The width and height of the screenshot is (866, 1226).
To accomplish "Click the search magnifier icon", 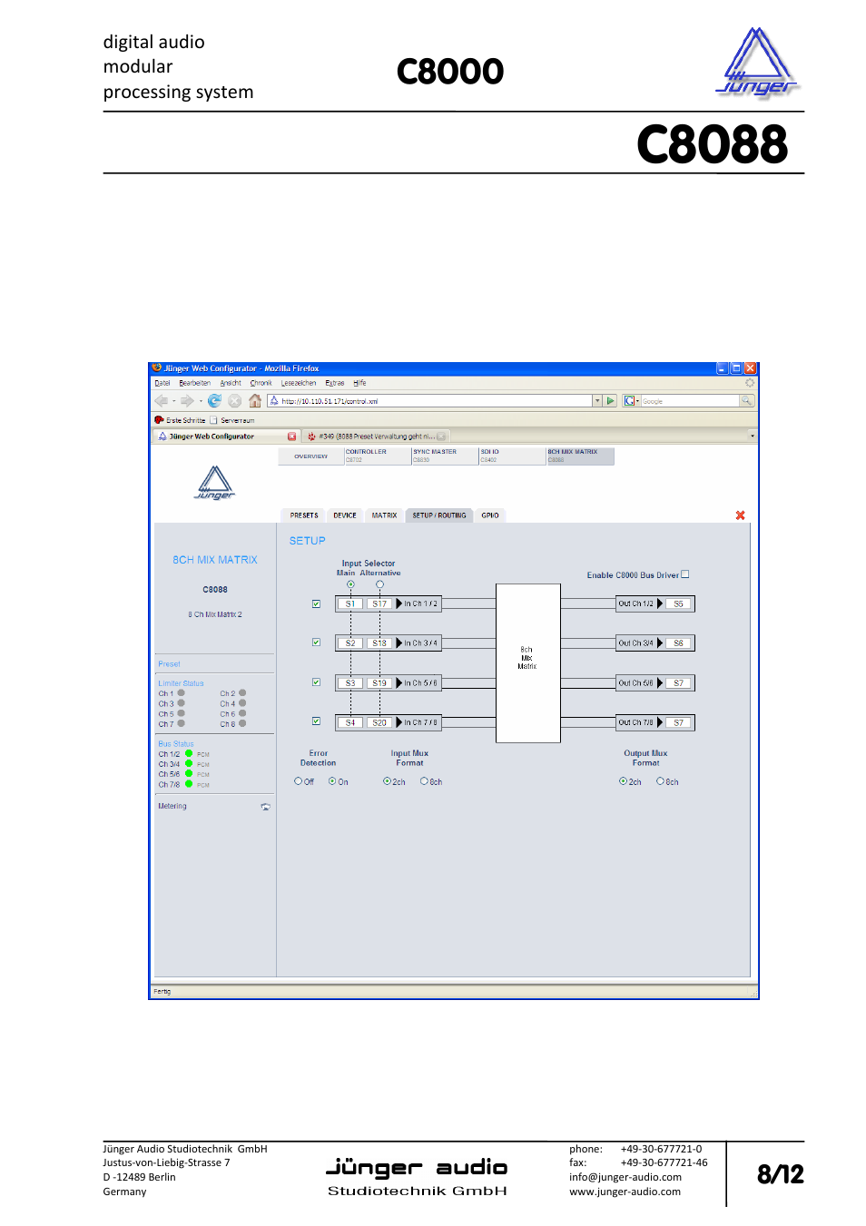I will click(746, 400).
